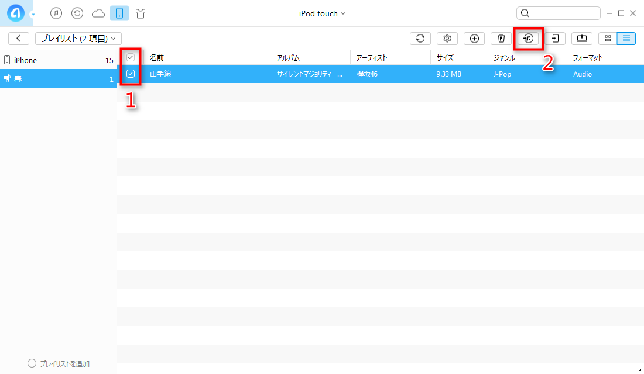The height and width of the screenshot is (374, 644).
Task: Click the Audio format cell
Action: pyautogui.click(x=583, y=74)
